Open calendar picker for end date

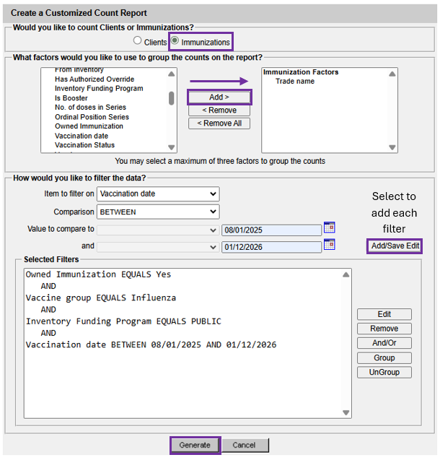pos(330,245)
